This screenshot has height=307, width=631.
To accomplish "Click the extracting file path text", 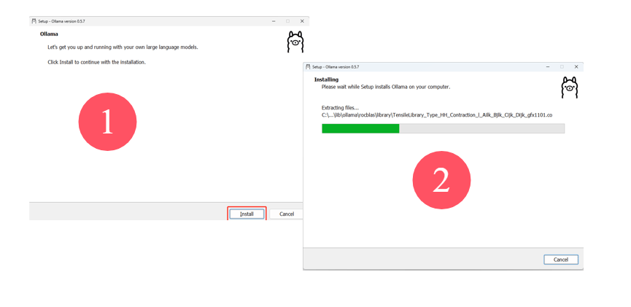I will click(x=437, y=115).
